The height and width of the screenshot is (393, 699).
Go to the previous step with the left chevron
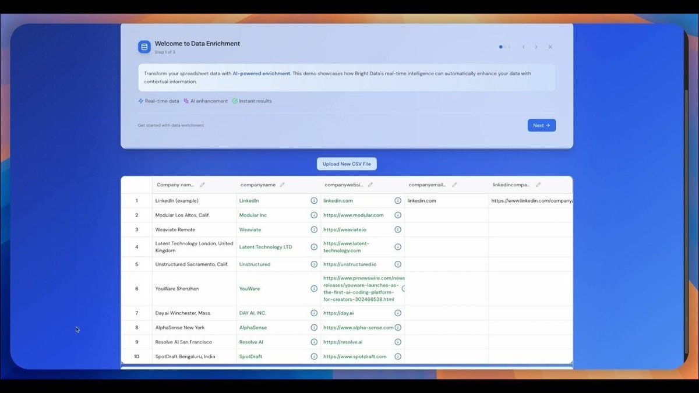pos(523,47)
